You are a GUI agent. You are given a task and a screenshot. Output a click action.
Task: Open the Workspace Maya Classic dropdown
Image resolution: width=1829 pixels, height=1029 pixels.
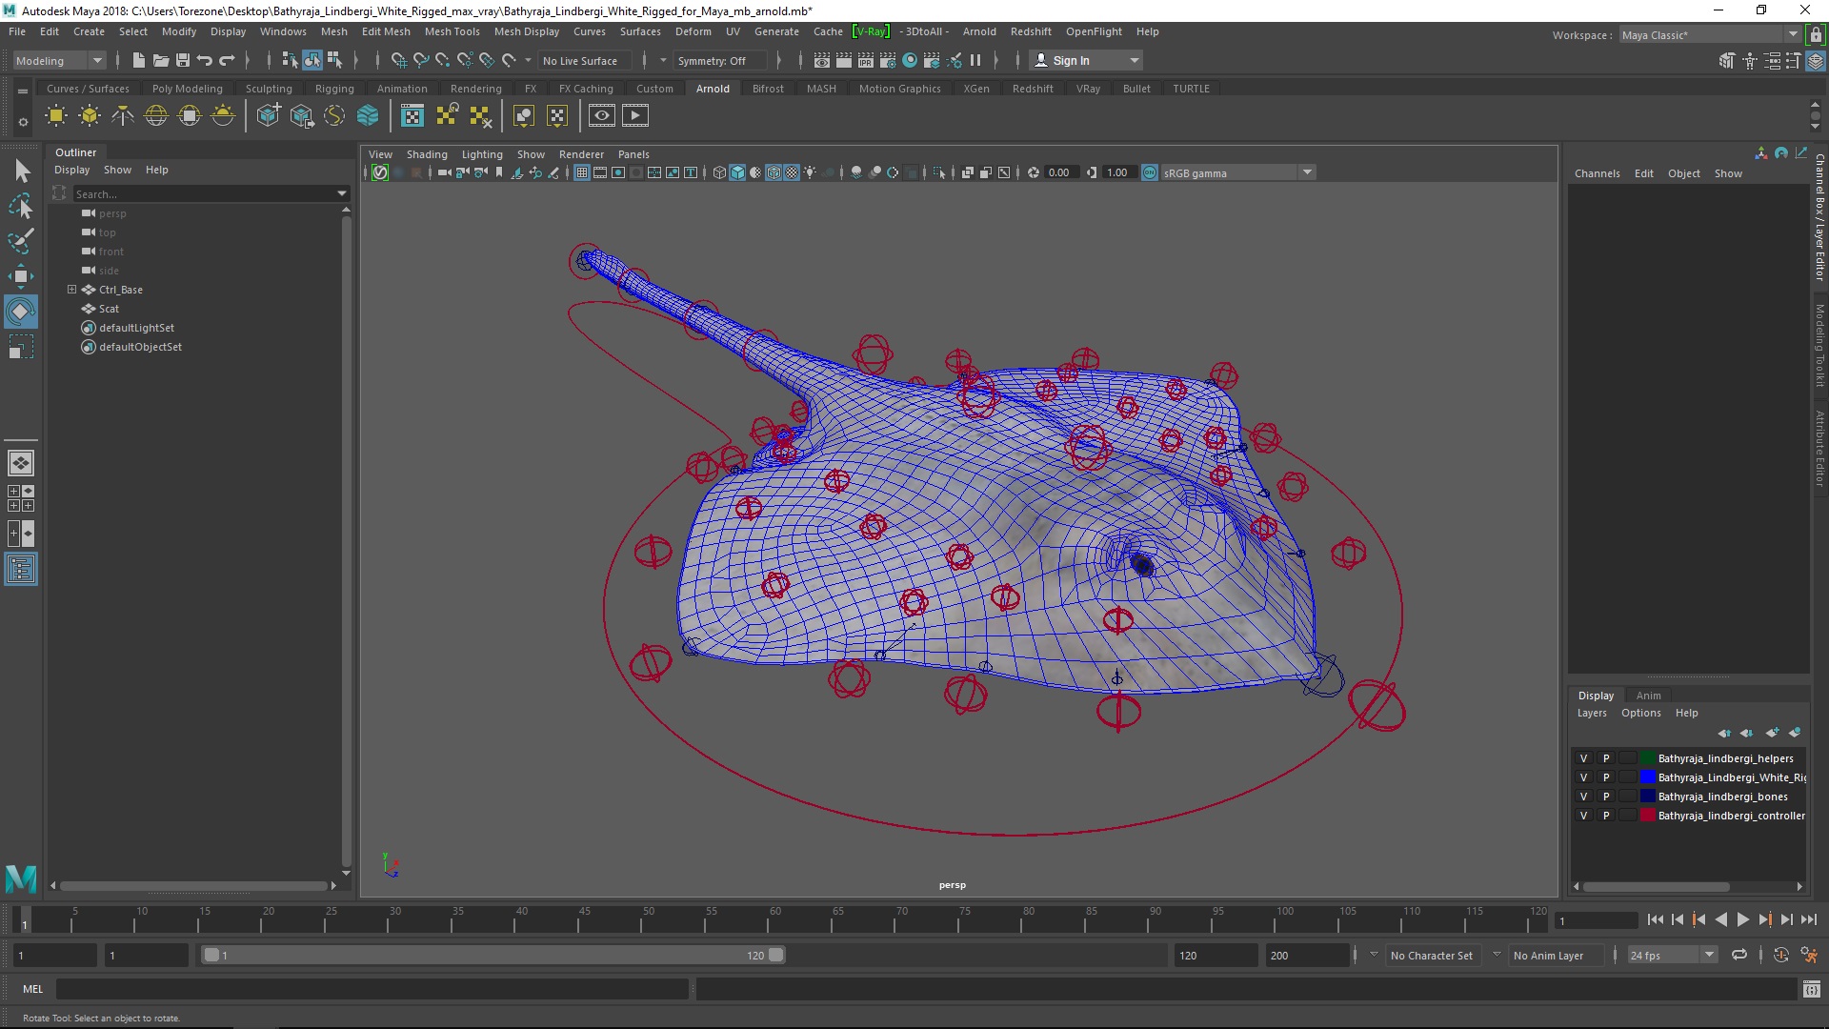point(1710,34)
